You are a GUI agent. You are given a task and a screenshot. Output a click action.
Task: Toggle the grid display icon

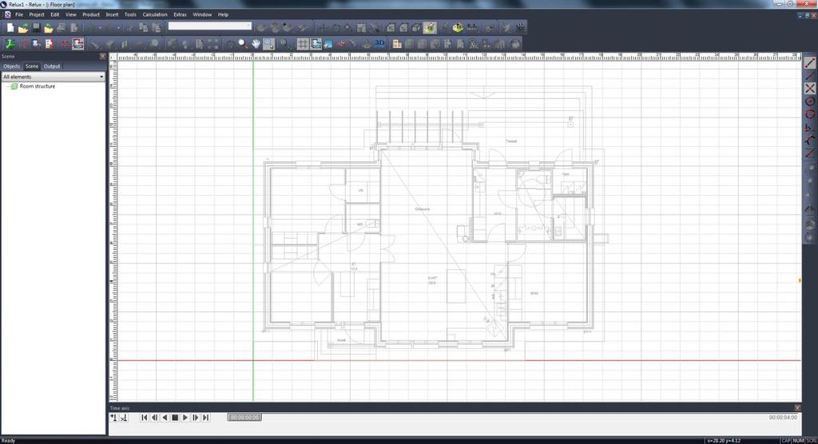coord(303,44)
